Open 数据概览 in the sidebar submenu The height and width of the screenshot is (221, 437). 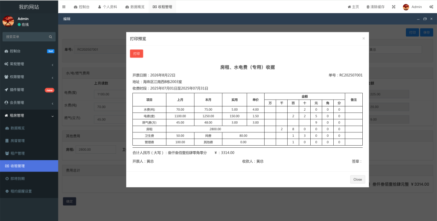(x=29, y=128)
